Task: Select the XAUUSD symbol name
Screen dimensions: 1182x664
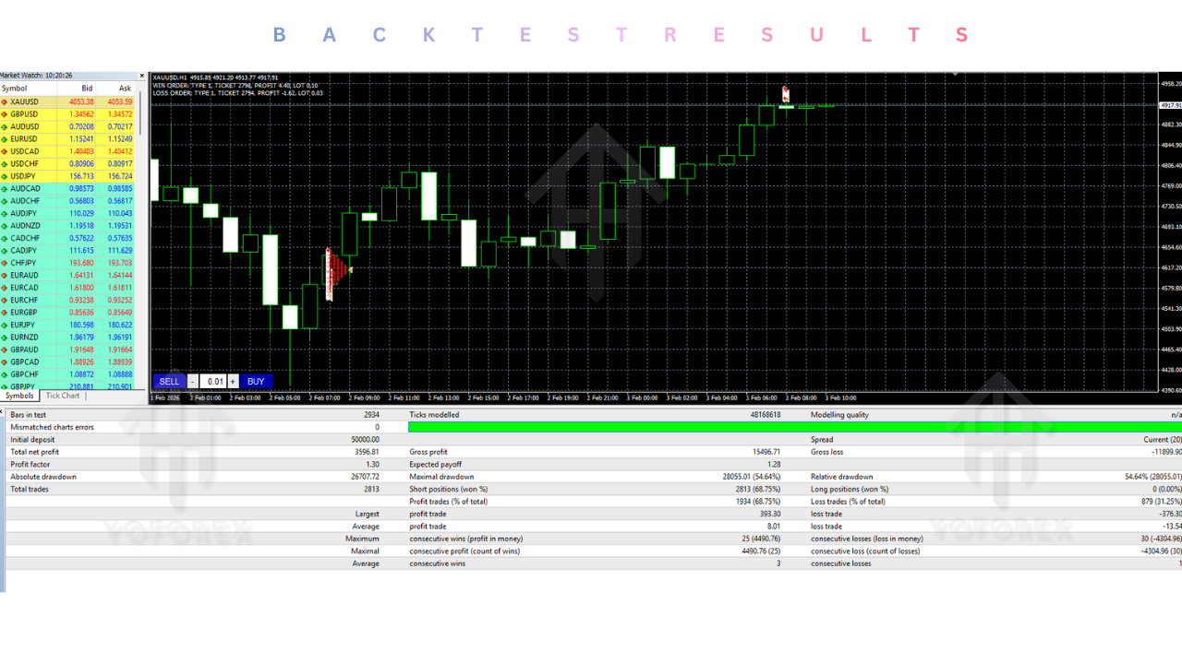Action: pos(25,101)
